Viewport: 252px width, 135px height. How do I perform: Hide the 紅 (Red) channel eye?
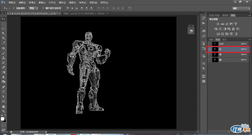pos(210,49)
